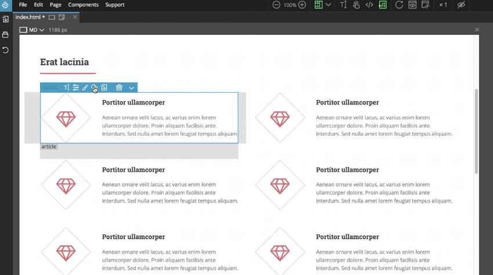Open the Components menu
The image size is (493, 275).
coord(83,5)
